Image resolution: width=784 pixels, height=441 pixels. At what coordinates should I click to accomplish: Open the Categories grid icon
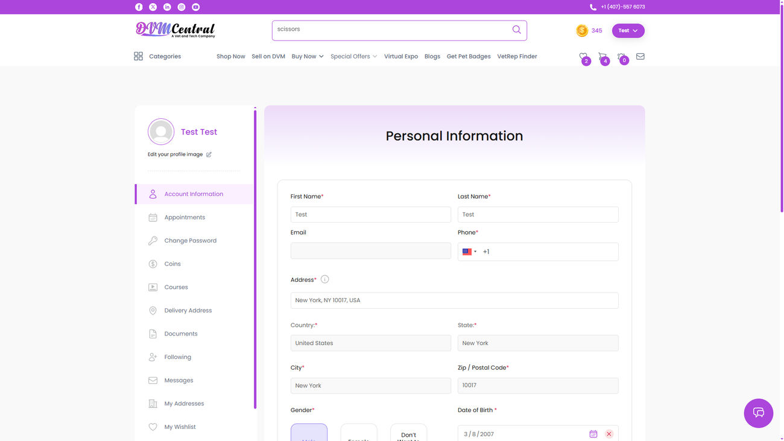138,56
